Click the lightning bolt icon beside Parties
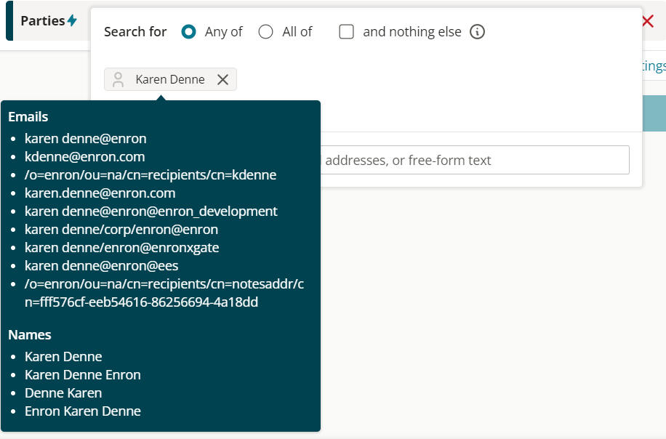 (72, 21)
